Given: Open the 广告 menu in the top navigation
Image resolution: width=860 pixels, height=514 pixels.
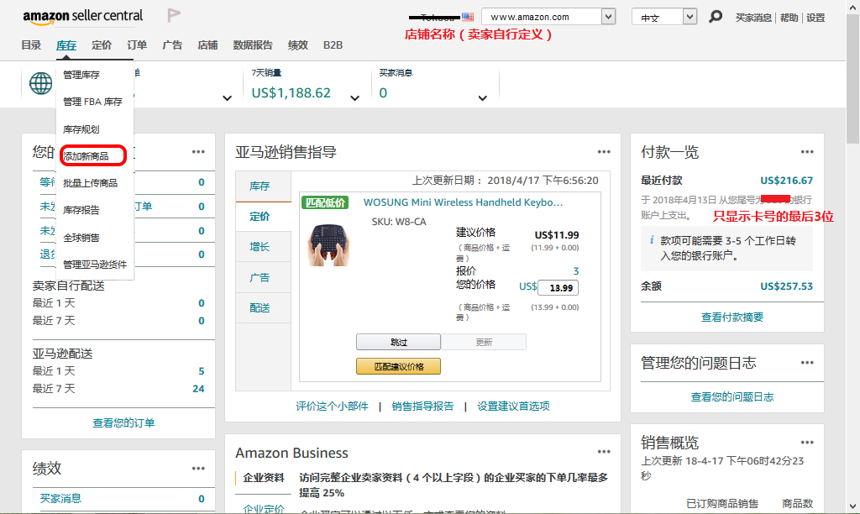Looking at the screenshot, I should (172, 45).
